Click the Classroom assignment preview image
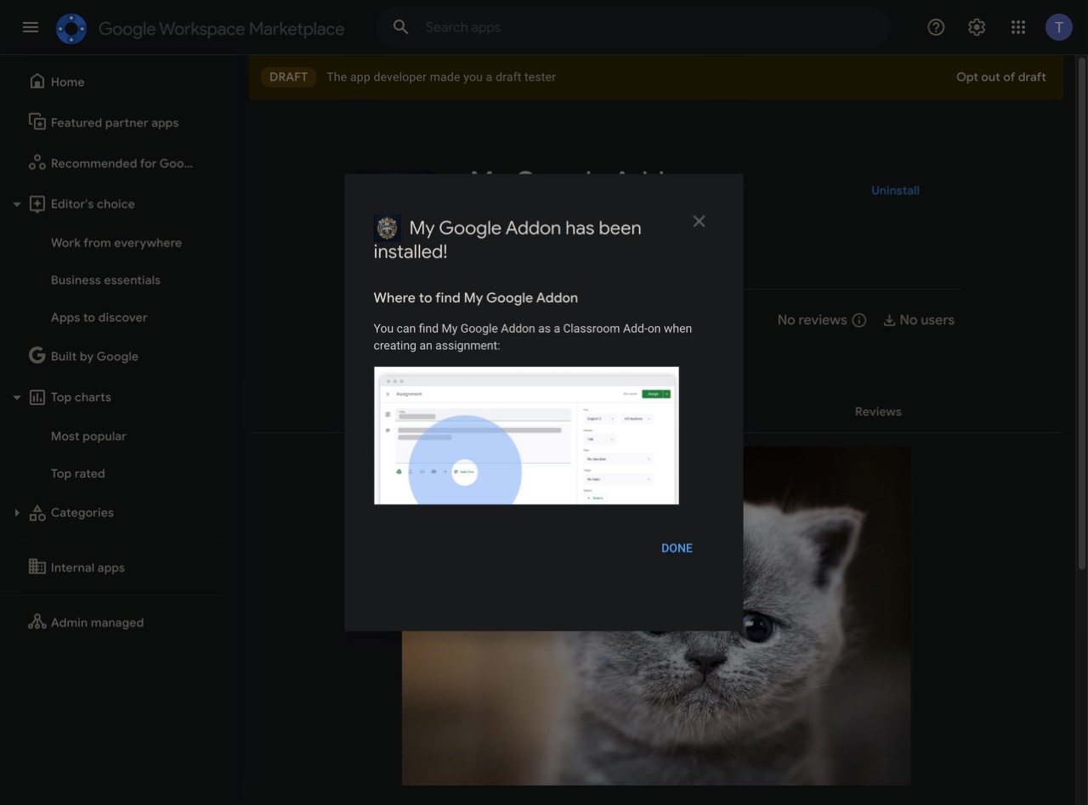 click(x=526, y=436)
